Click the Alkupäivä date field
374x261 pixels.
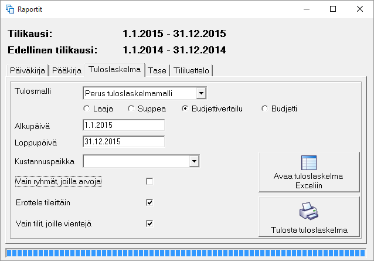click(124, 125)
